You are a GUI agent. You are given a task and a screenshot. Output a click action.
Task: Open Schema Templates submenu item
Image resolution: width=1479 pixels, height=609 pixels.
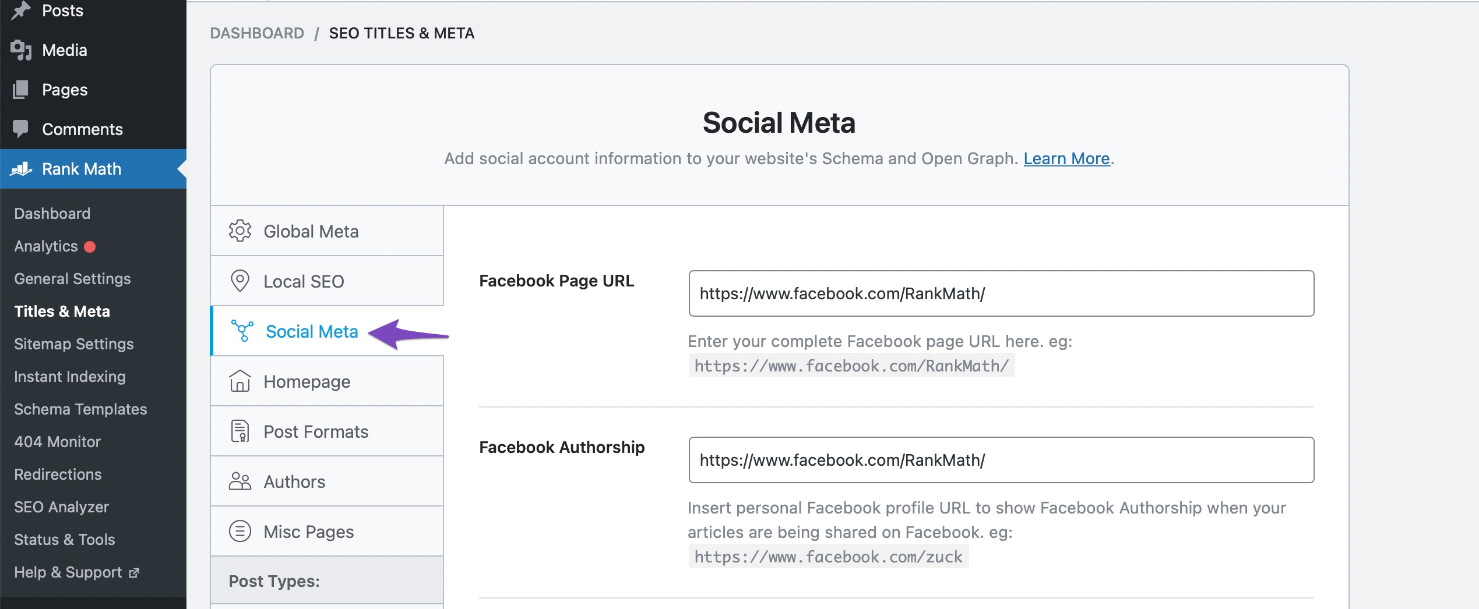(x=80, y=409)
